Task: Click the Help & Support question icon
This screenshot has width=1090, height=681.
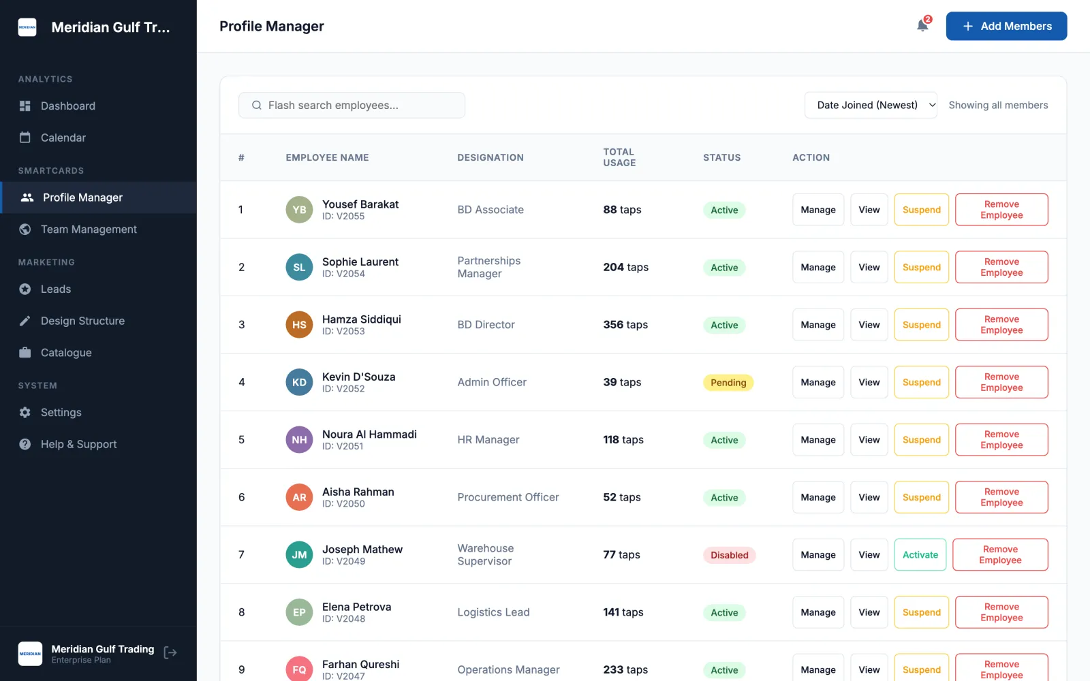Action: (25, 444)
